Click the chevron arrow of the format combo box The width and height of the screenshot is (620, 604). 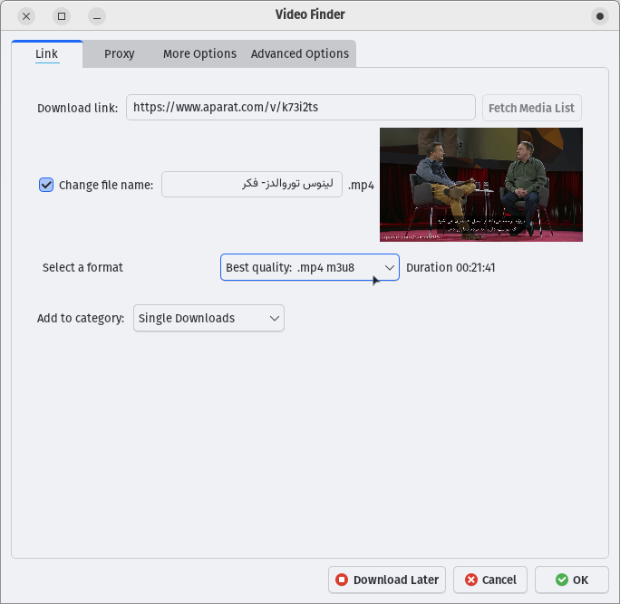(x=390, y=268)
